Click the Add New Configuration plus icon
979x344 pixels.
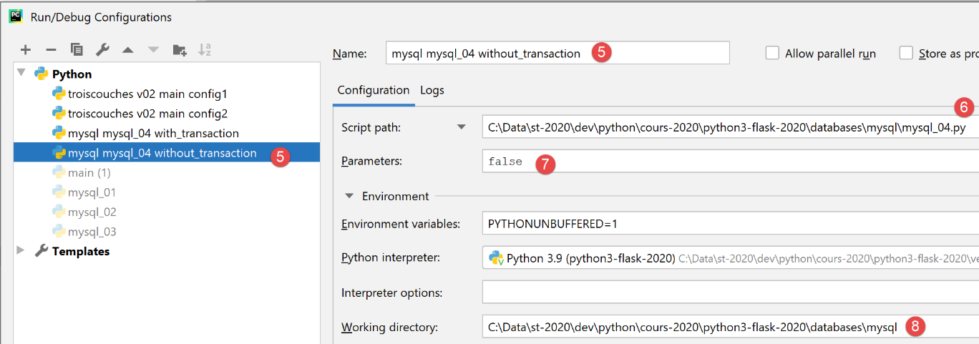point(26,50)
